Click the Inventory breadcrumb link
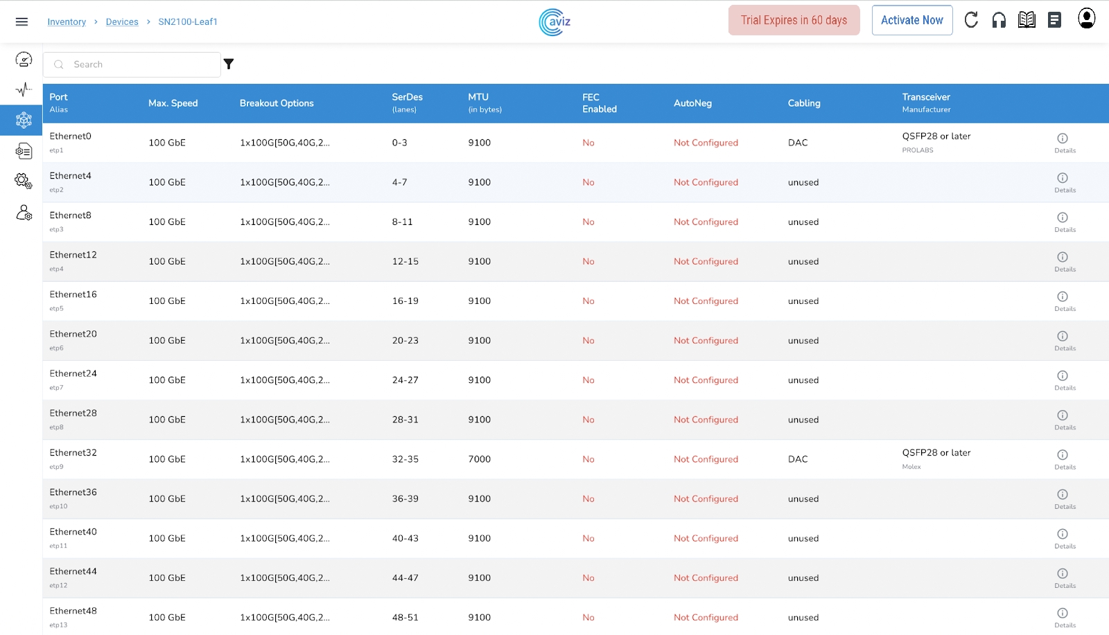Viewport: 1109px width, 635px height. point(67,22)
